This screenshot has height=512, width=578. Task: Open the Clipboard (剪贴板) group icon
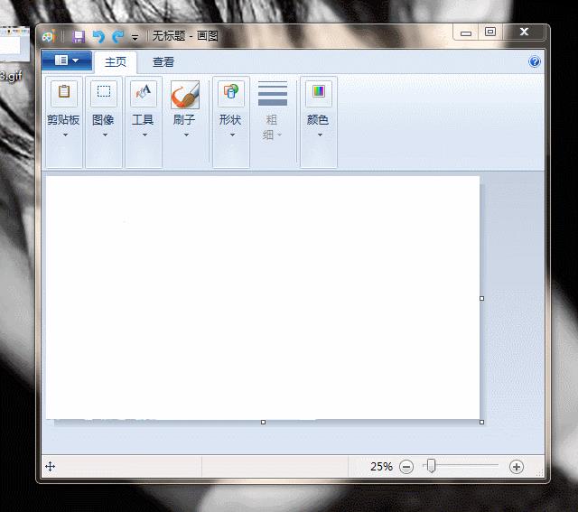[64, 92]
